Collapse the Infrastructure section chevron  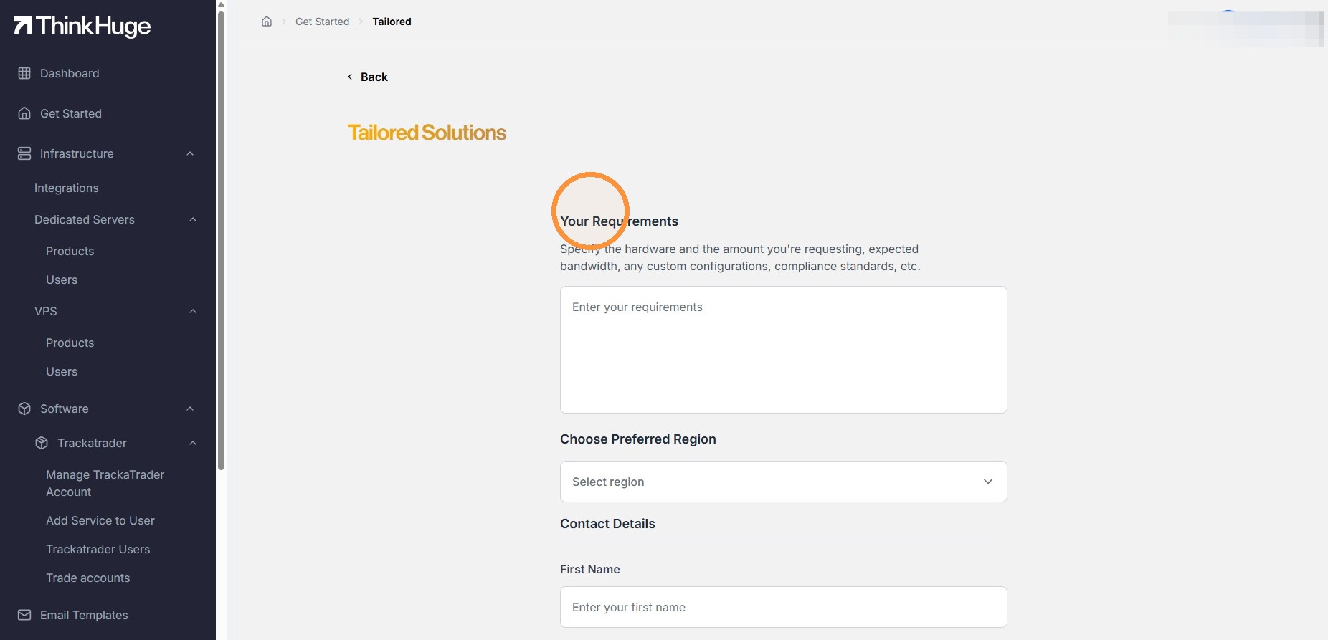190,153
